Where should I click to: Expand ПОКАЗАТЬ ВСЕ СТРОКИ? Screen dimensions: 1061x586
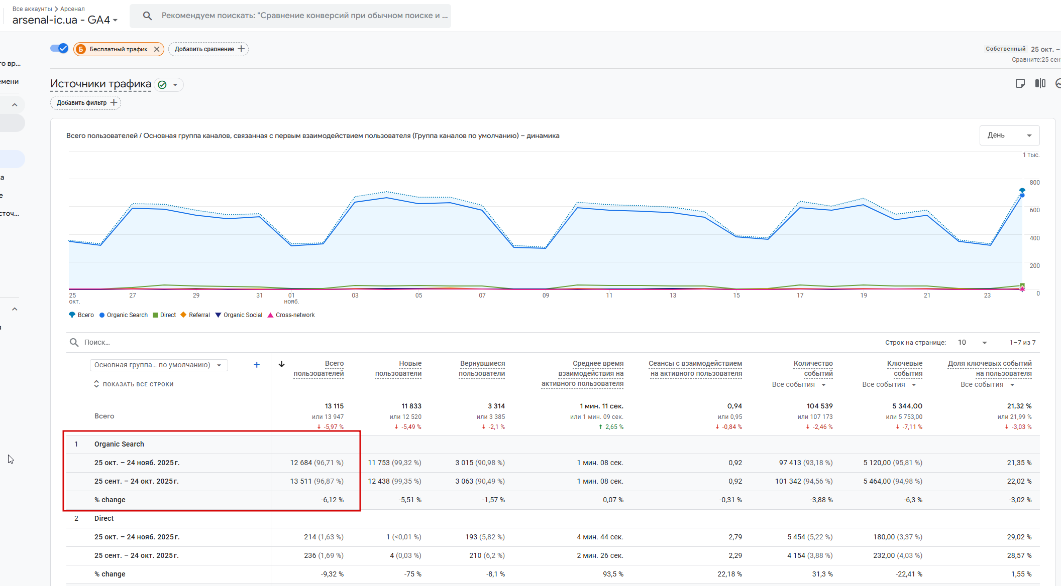coord(134,384)
